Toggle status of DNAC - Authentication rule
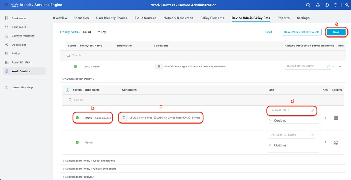 (x=77, y=118)
